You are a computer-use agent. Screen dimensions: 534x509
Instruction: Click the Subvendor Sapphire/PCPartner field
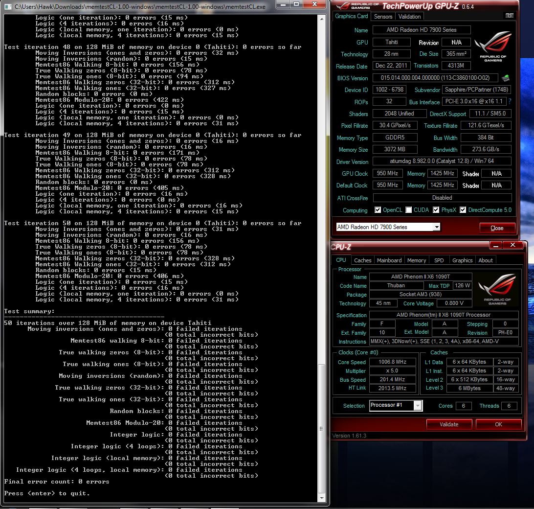(x=476, y=90)
